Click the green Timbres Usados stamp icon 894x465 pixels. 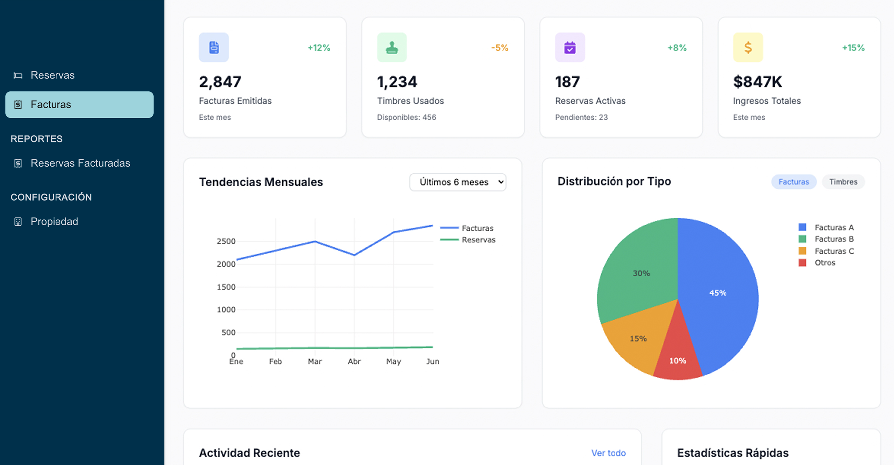click(392, 48)
